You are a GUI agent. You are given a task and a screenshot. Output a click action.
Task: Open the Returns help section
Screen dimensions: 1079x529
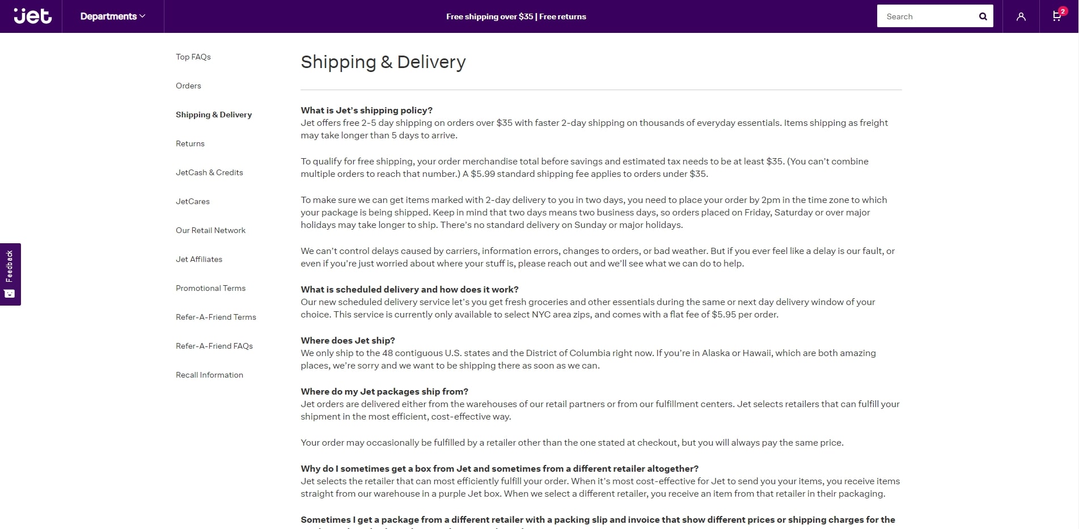190,143
